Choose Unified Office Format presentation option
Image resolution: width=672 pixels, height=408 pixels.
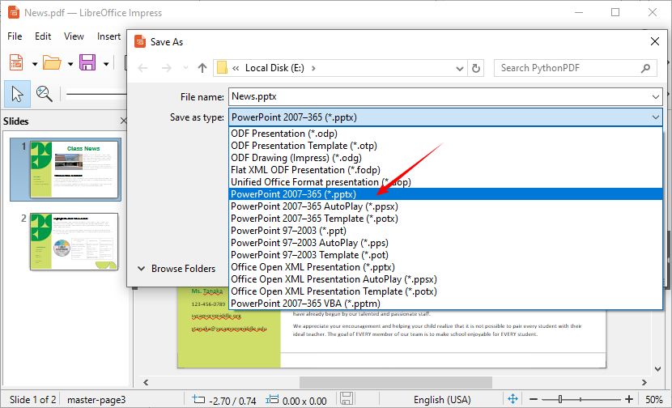tap(446, 181)
